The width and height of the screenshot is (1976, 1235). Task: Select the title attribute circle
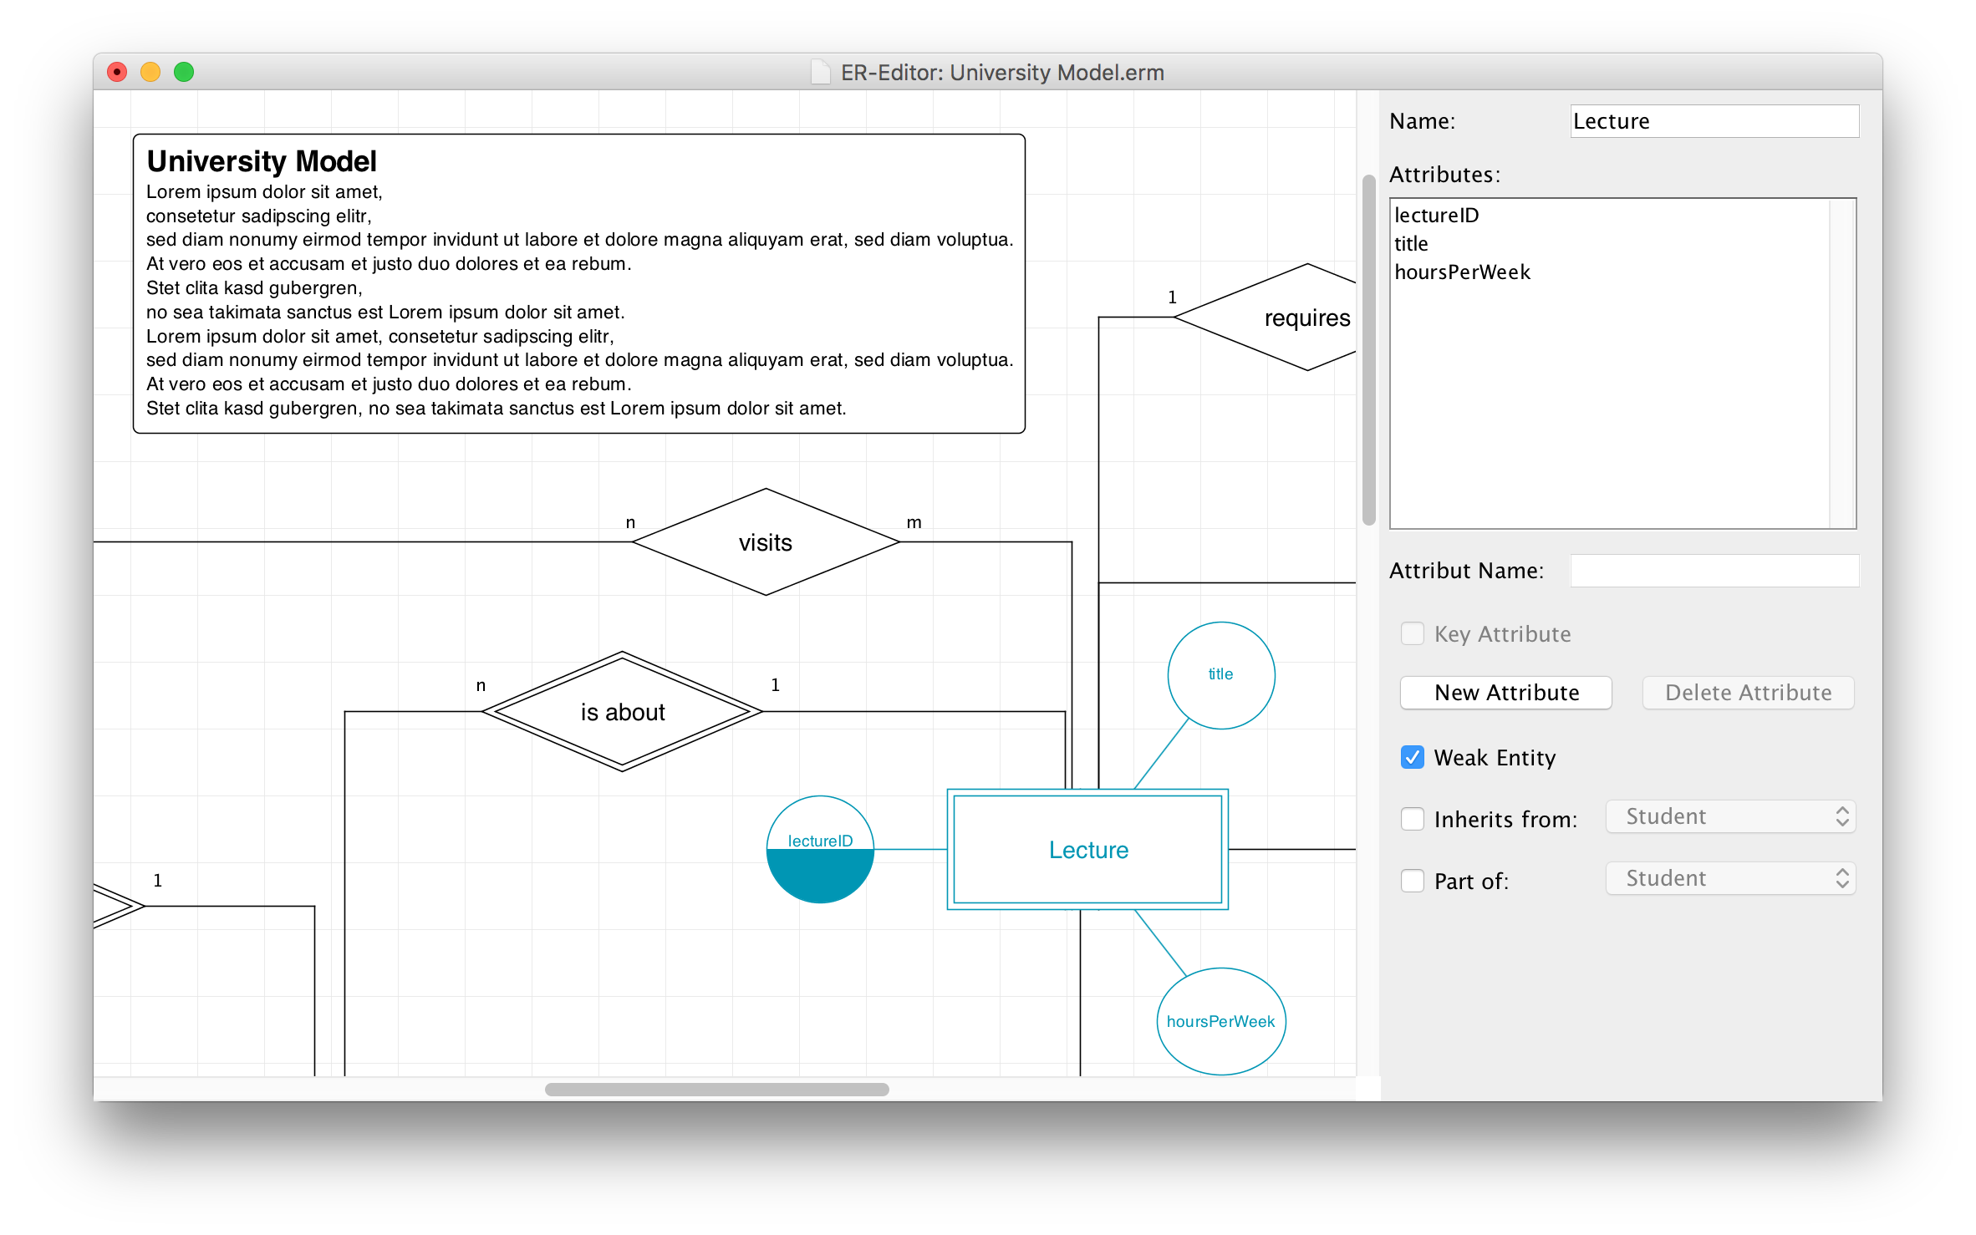1220,674
